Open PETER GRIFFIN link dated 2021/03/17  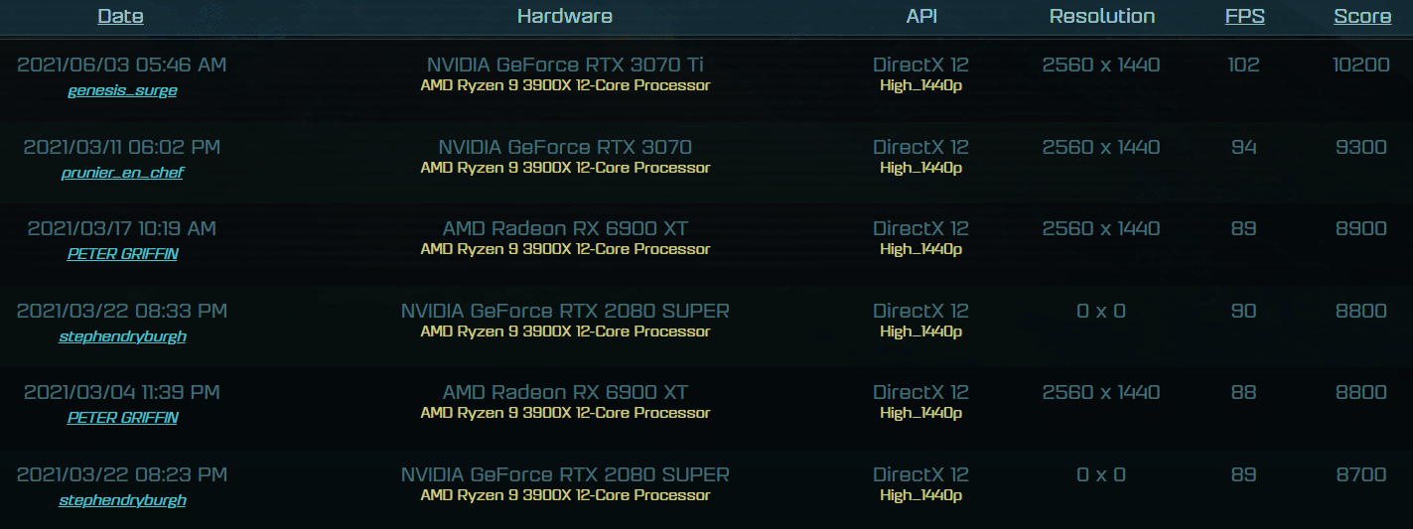[x=122, y=254]
